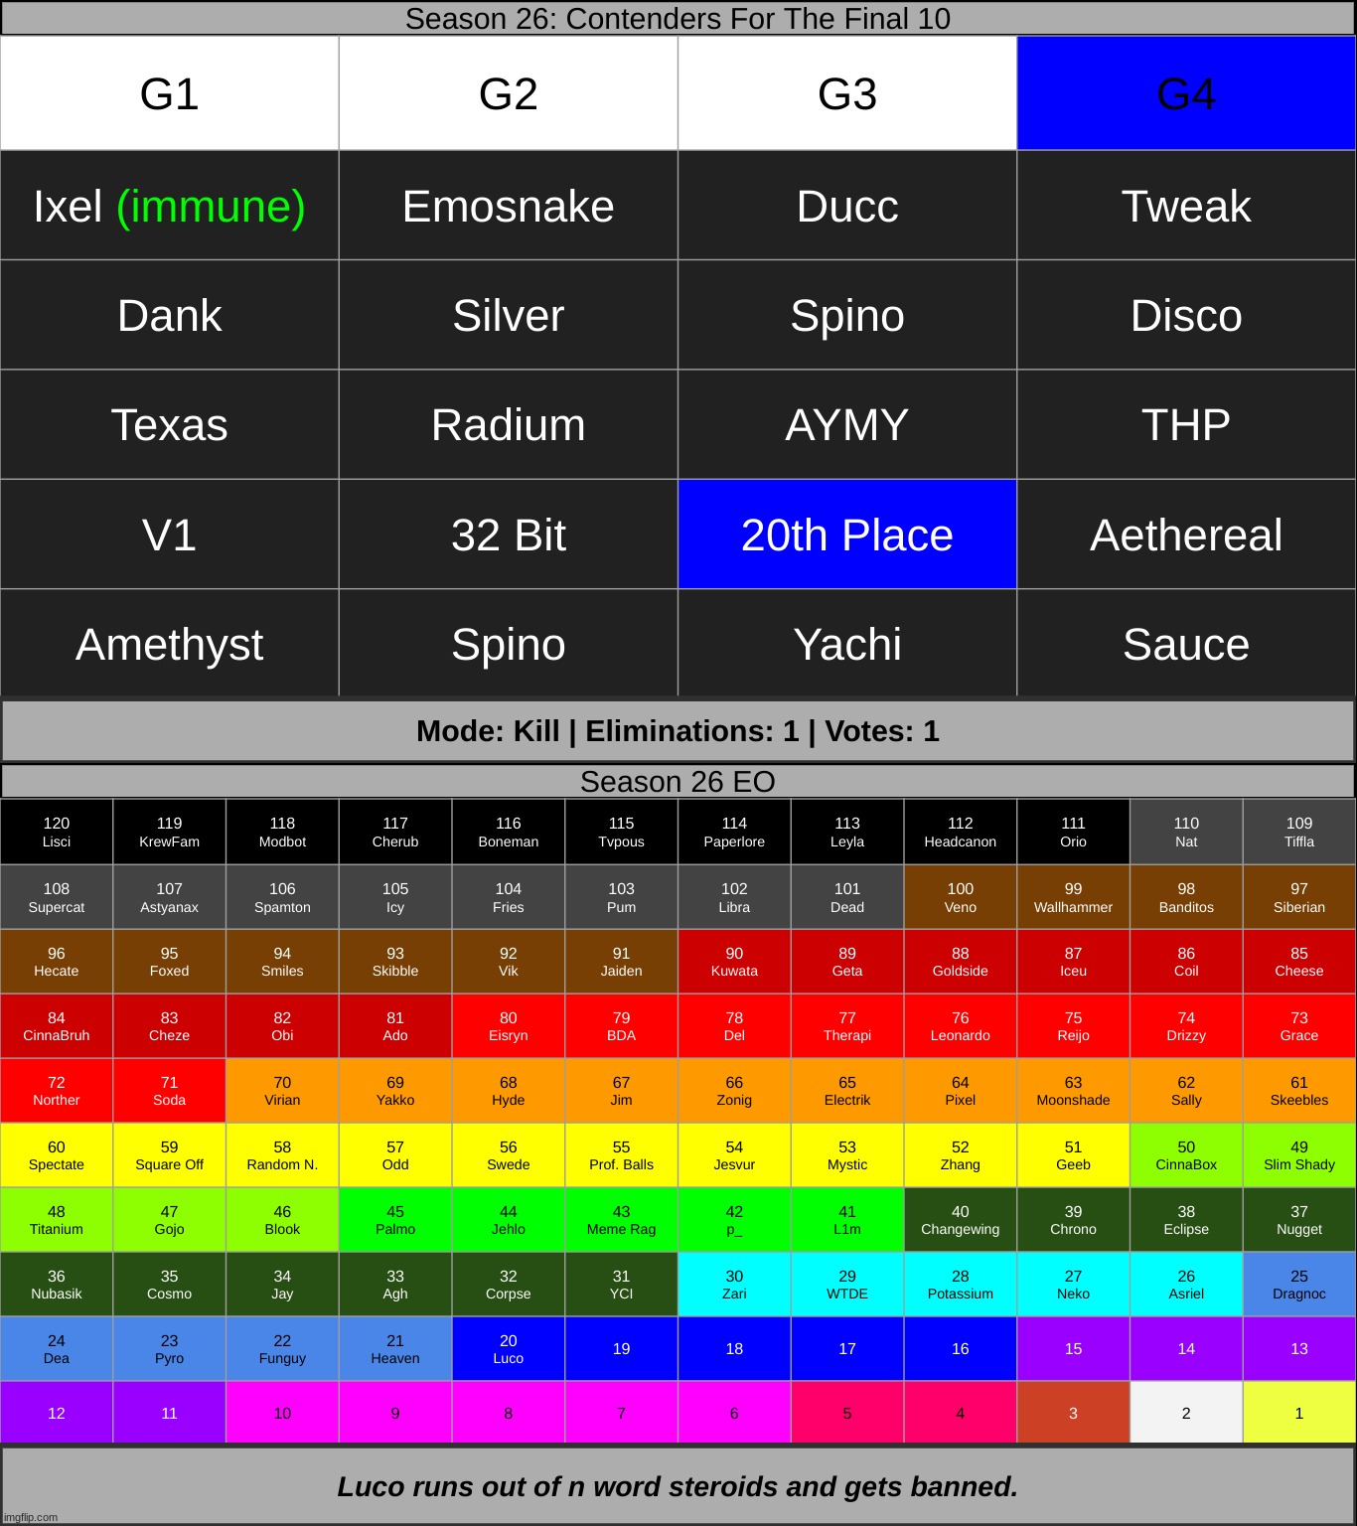The width and height of the screenshot is (1357, 1526).
Task: Click the blue 20th Place cell
Action: point(846,534)
